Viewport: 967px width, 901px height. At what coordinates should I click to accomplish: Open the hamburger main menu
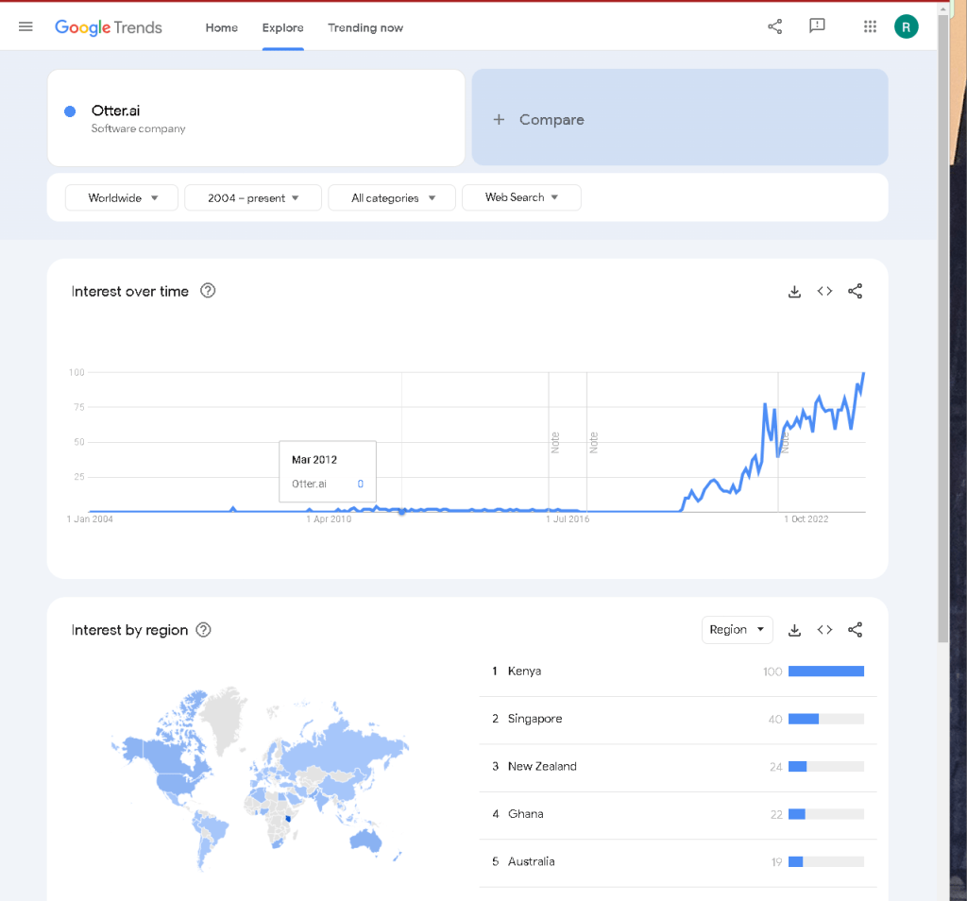tap(25, 26)
